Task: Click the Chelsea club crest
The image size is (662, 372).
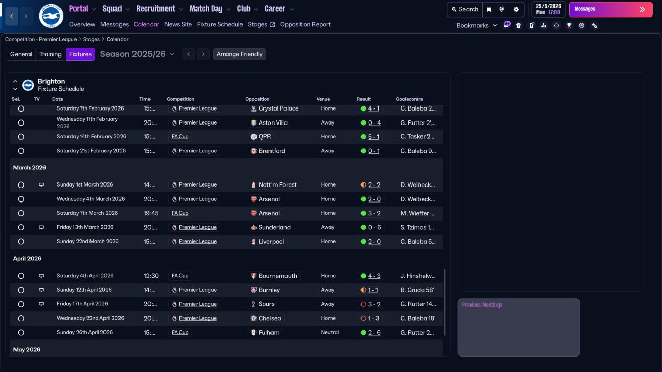Action: coord(253,319)
